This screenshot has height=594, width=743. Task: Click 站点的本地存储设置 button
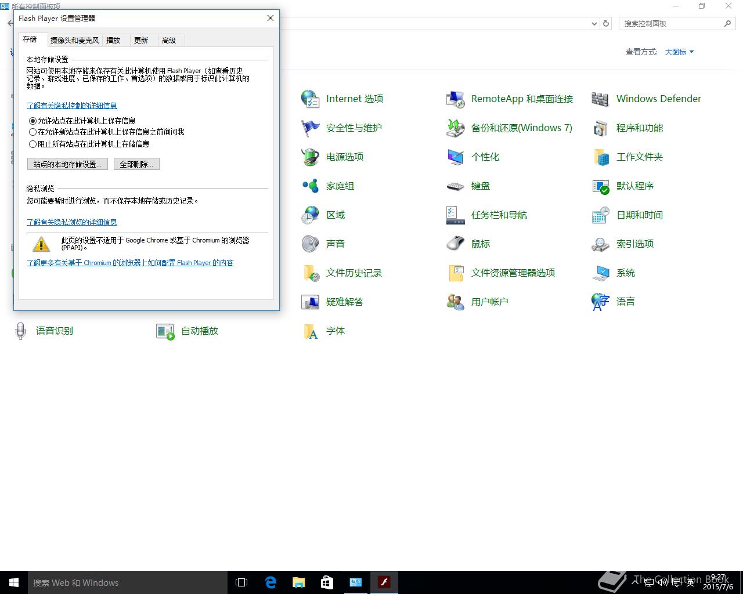click(x=67, y=164)
